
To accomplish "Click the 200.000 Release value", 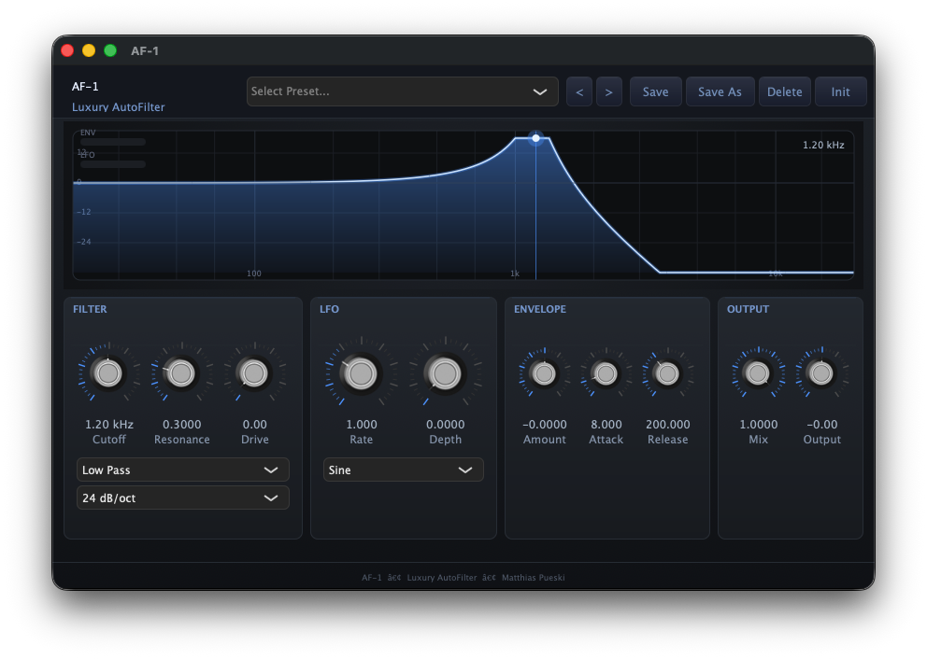I will tap(667, 425).
